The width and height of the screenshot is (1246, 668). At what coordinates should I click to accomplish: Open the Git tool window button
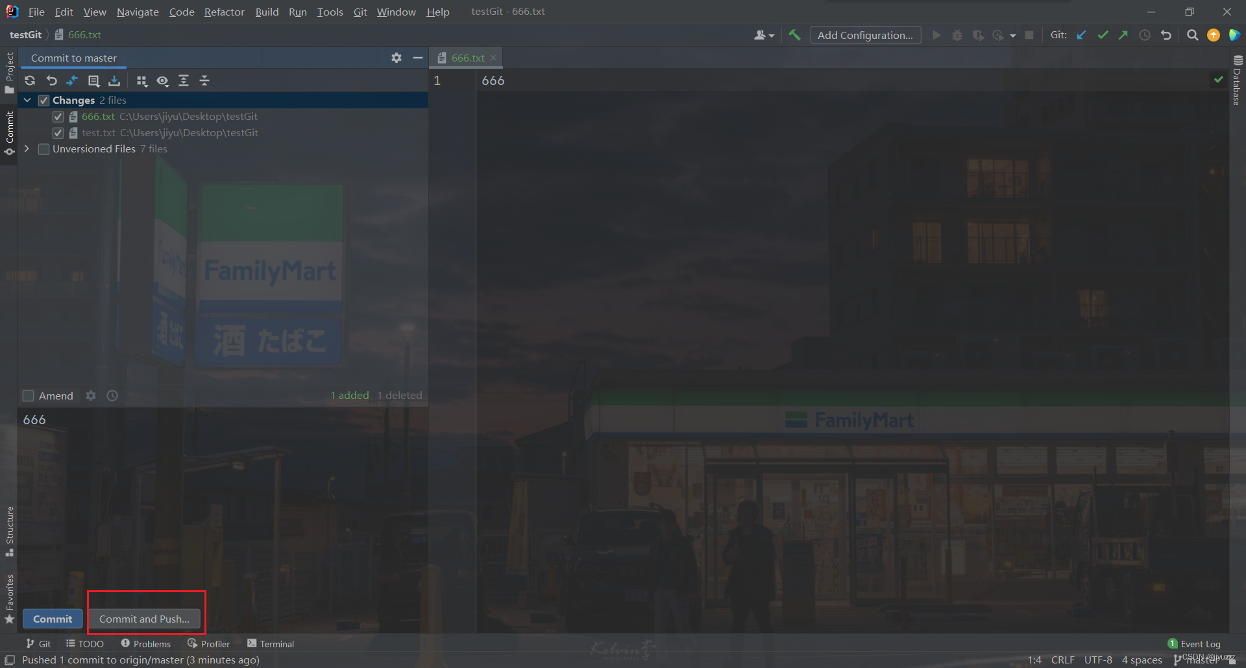tap(38, 644)
